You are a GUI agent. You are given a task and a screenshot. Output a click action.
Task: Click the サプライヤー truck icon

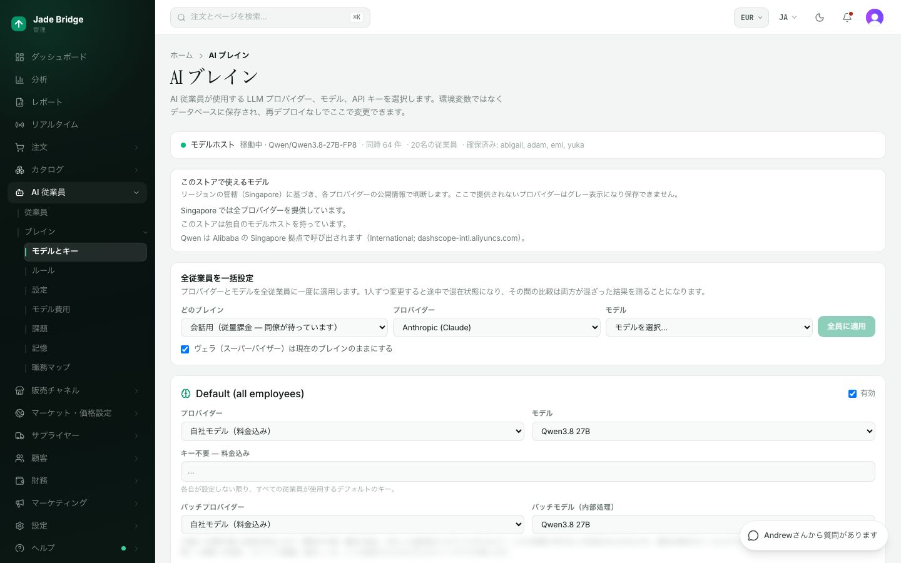pos(19,435)
